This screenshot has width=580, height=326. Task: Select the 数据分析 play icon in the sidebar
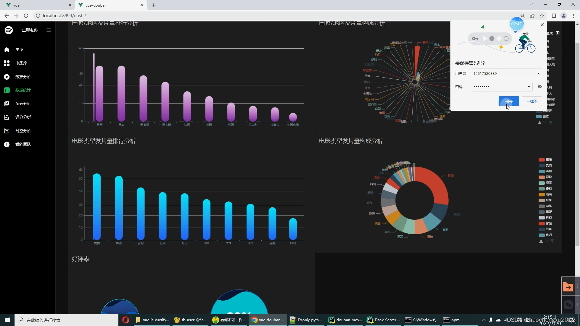[7, 77]
